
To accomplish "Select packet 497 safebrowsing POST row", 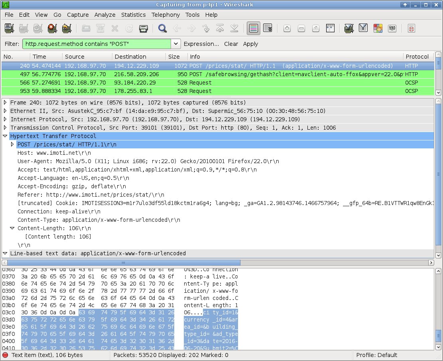I will [x=218, y=74].
